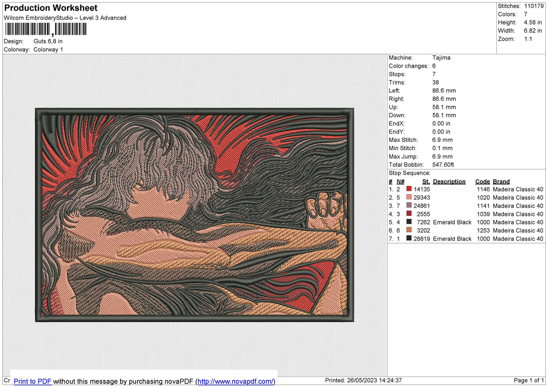Click the orange-brown swatch for stop 6

(409, 230)
